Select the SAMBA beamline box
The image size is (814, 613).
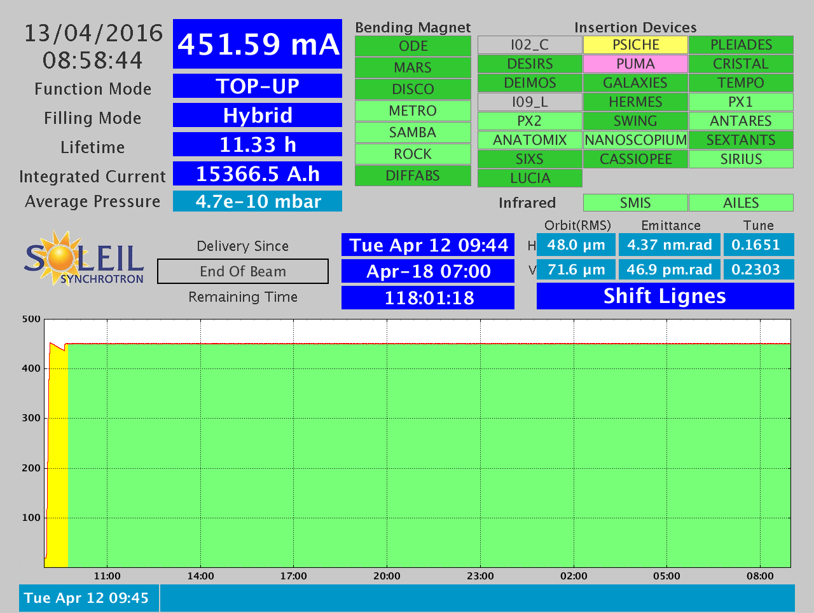pyautogui.click(x=413, y=133)
